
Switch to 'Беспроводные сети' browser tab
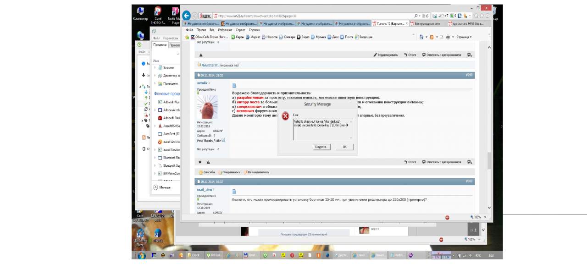[x=427, y=23]
